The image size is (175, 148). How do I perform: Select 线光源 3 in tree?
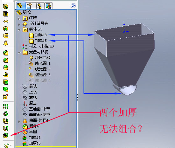39,75
